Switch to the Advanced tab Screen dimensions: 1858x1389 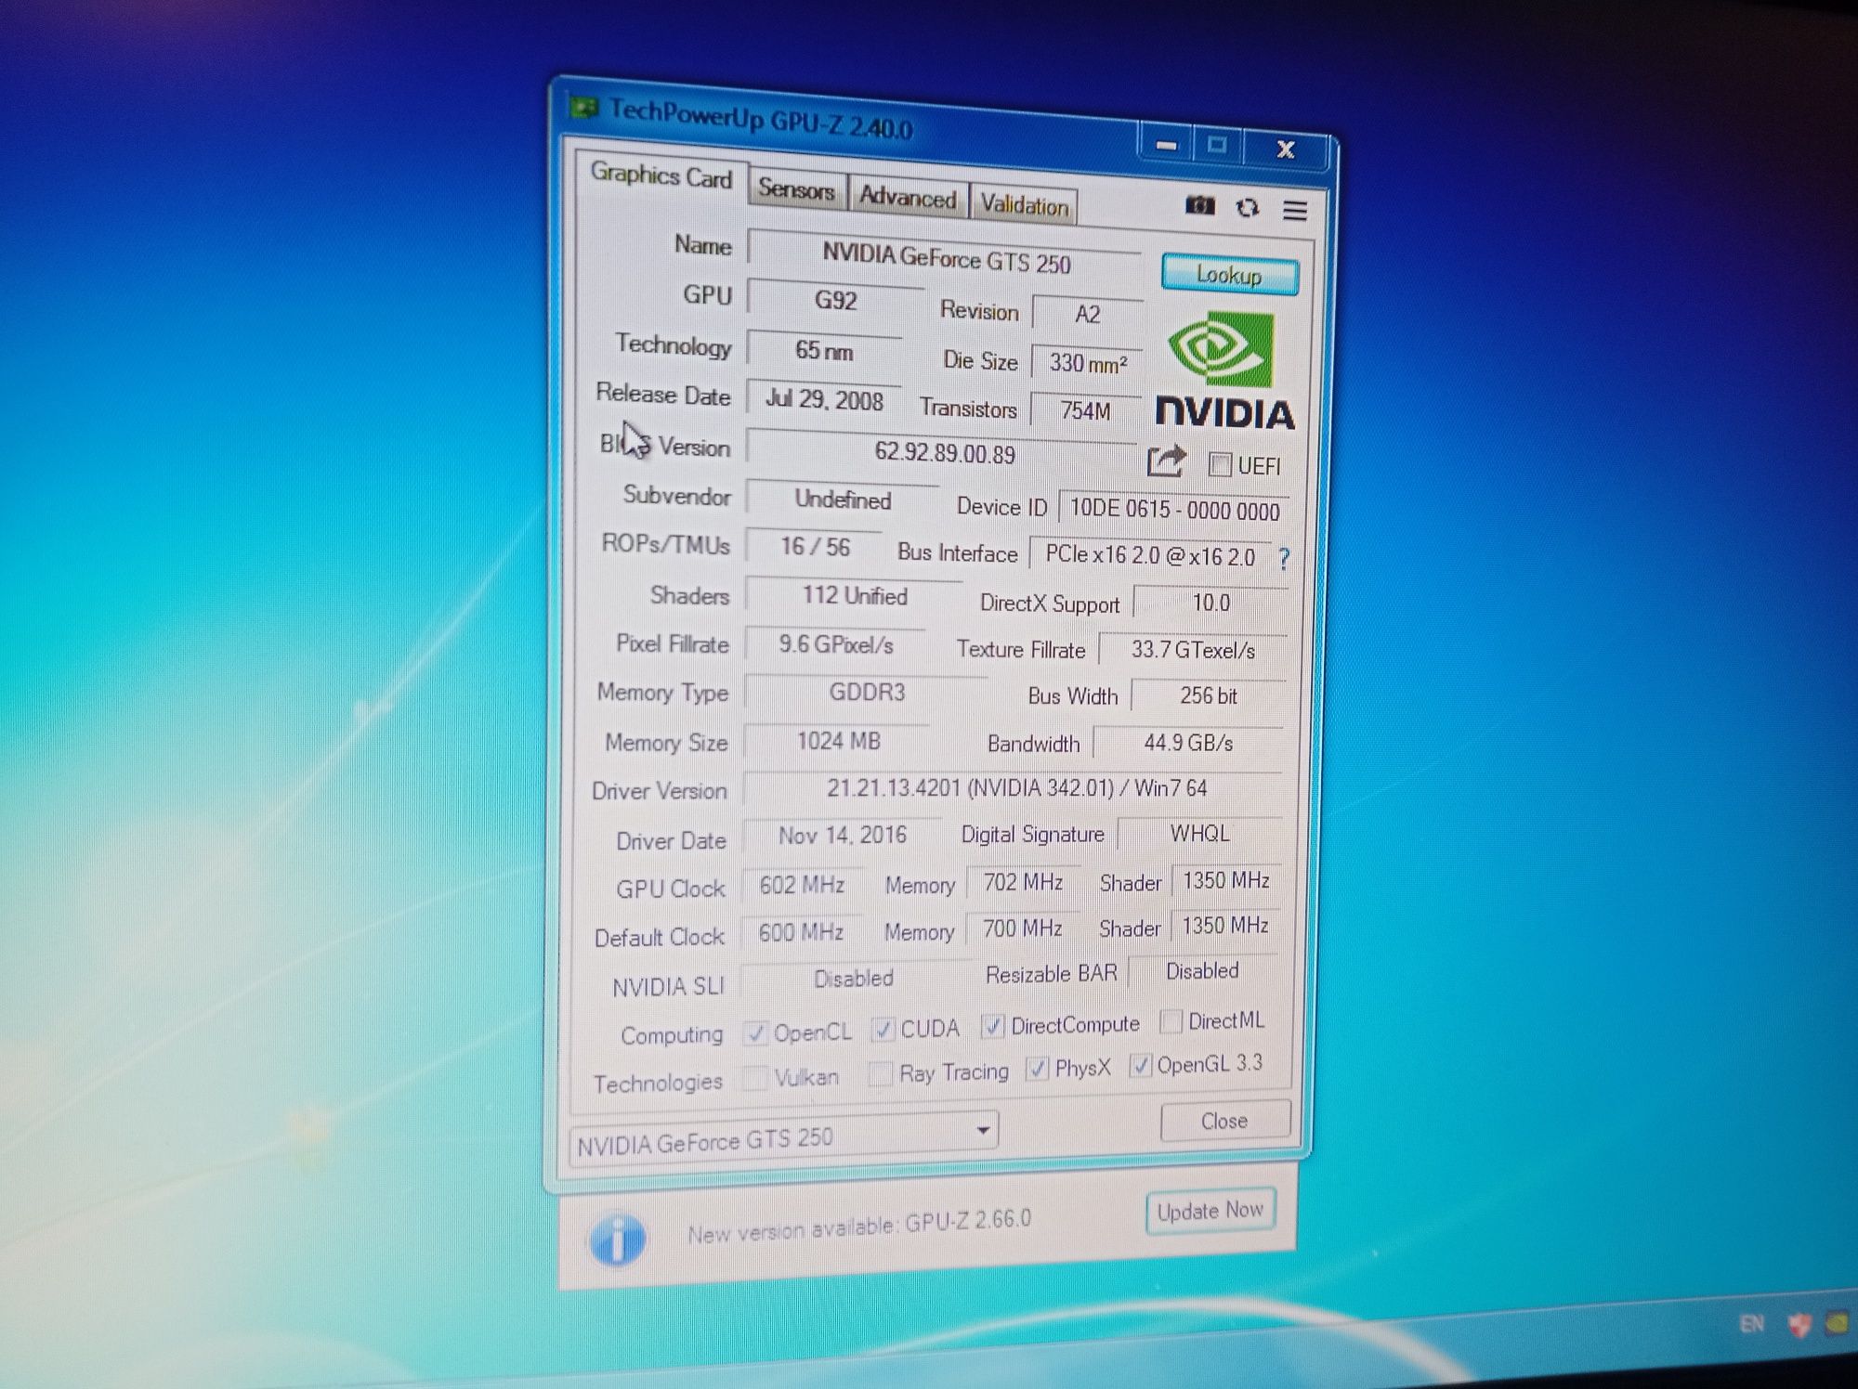908,198
